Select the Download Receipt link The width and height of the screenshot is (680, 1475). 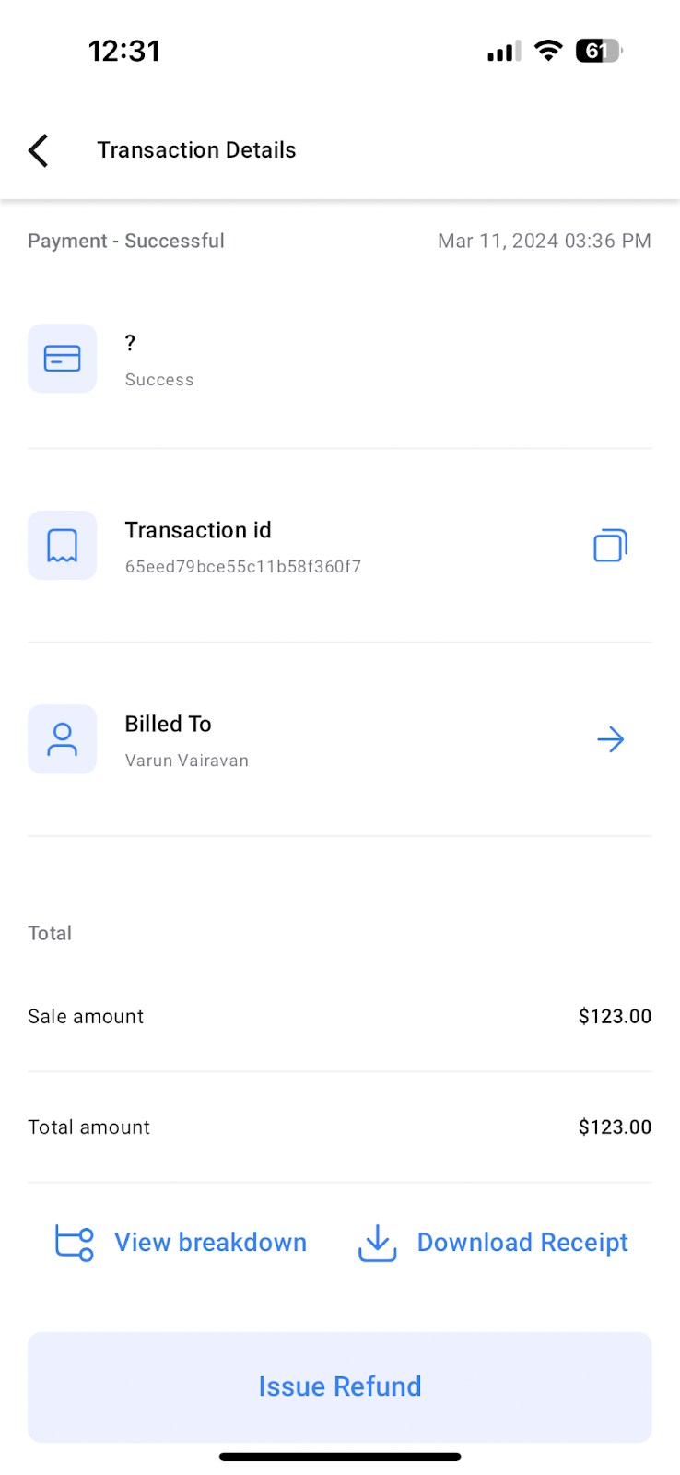coord(522,1243)
